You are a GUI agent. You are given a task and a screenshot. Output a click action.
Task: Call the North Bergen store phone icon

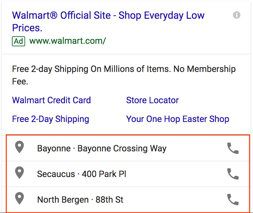[233, 200]
